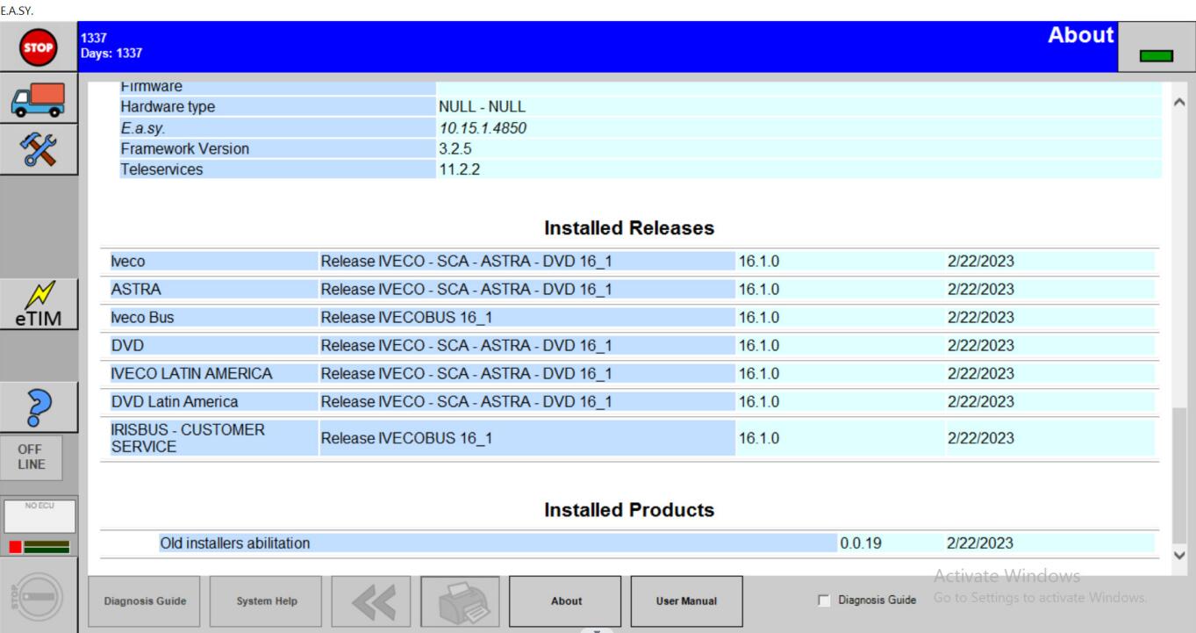Open the User Manual
Screen dimensions: 1196x633
pyautogui.click(x=686, y=602)
